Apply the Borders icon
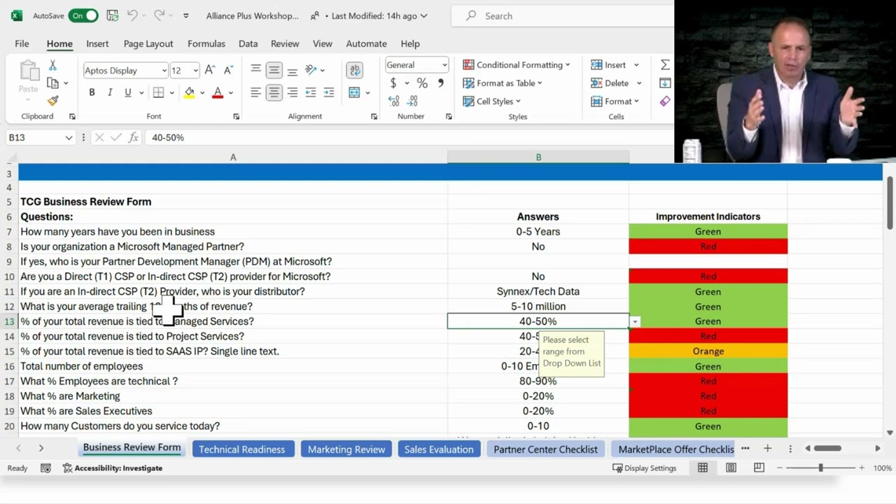The width and height of the screenshot is (896, 504). [x=159, y=92]
